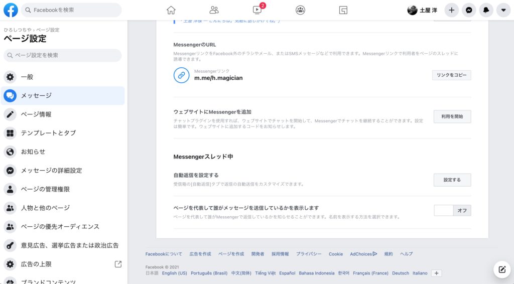
Task: Select テンプレートとタブ in sidebar
Action: (x=63, y=133)
